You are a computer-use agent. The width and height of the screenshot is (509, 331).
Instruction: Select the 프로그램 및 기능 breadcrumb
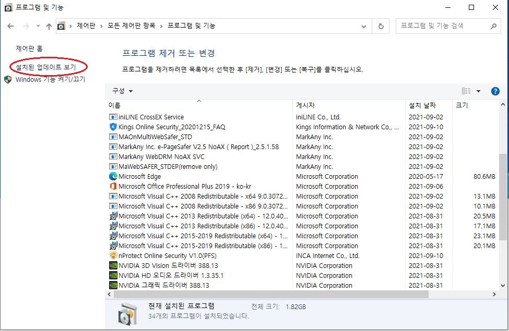[x=191, y=26]
